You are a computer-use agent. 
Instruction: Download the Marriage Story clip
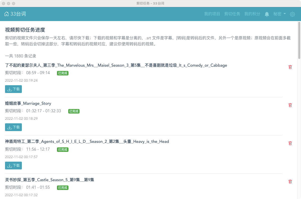tap(13, 127)
